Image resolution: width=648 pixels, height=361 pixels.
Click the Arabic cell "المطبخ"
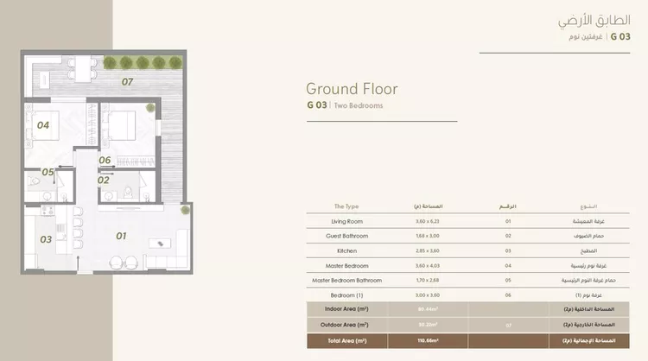[588, 250]
